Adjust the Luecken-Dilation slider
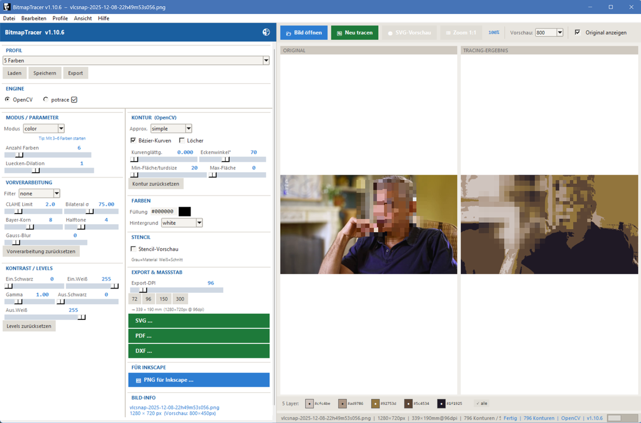This screenshot has height=423, width=641. (x=49, y=170)
